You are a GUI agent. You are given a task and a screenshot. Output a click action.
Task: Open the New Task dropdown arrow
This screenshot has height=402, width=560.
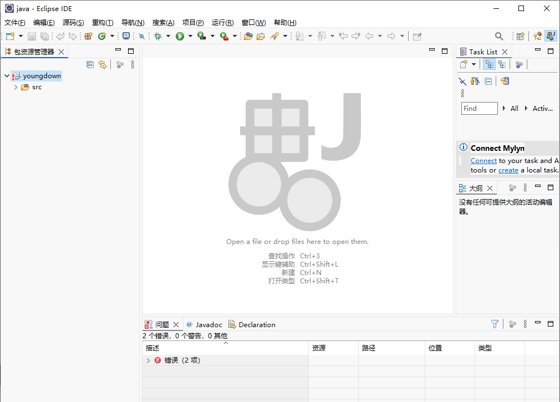pyautogui.click(x=474, y=65)
